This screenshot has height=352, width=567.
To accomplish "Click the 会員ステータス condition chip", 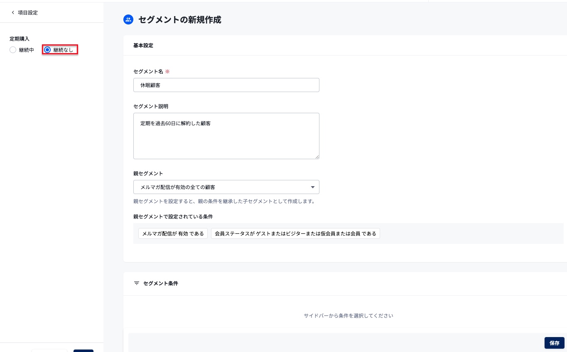I will point(295,233).
